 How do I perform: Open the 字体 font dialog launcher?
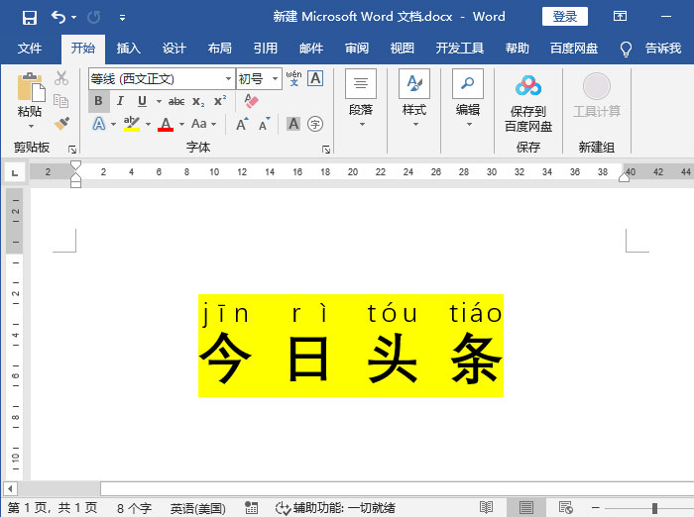326,150
